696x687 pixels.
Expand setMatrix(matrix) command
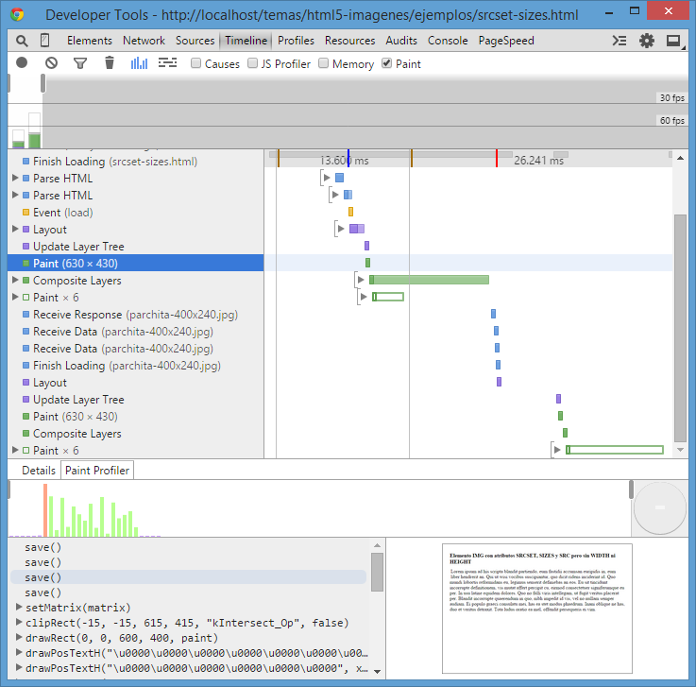(20, 608)
